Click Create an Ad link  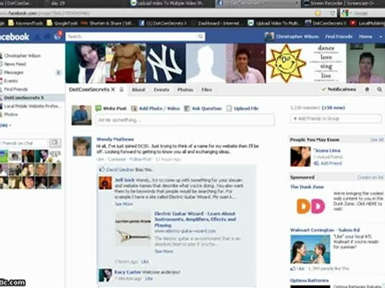click(x=370, y=177)
